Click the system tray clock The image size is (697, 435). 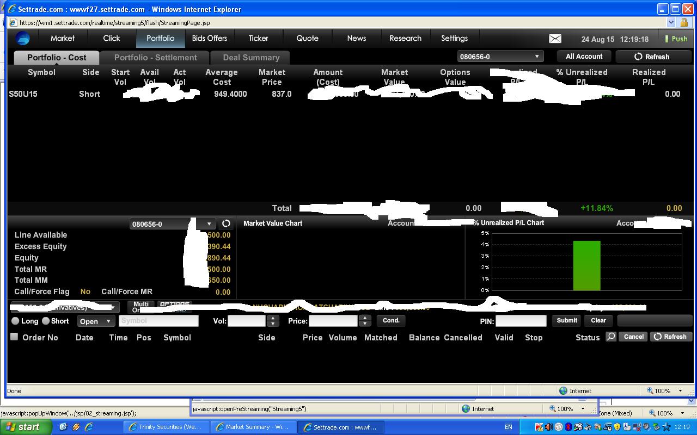point(682,427)
